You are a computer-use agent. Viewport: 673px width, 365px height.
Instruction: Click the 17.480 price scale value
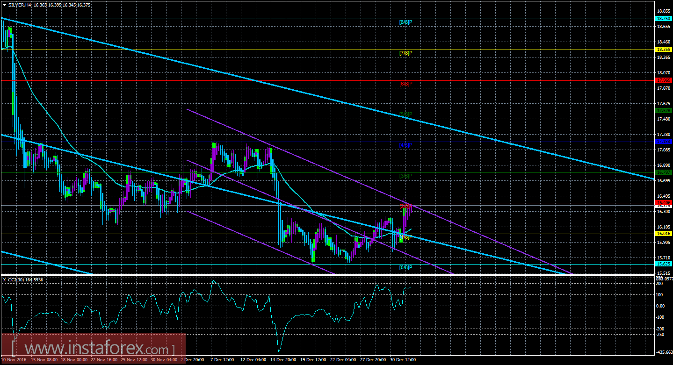point(664,119)
